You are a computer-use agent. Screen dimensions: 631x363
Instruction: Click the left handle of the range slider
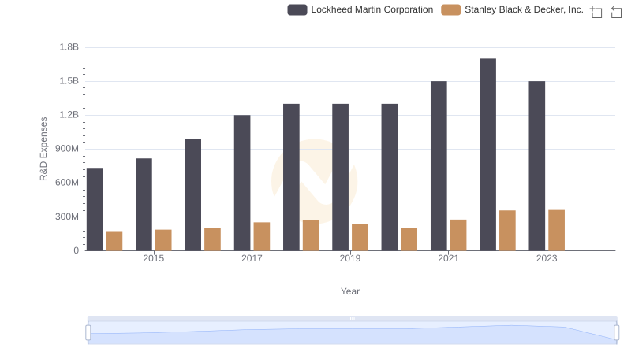pyautogui.click(x=88, y=333)
